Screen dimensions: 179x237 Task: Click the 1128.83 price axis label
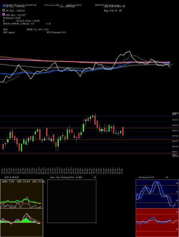(x=175, y=125)
